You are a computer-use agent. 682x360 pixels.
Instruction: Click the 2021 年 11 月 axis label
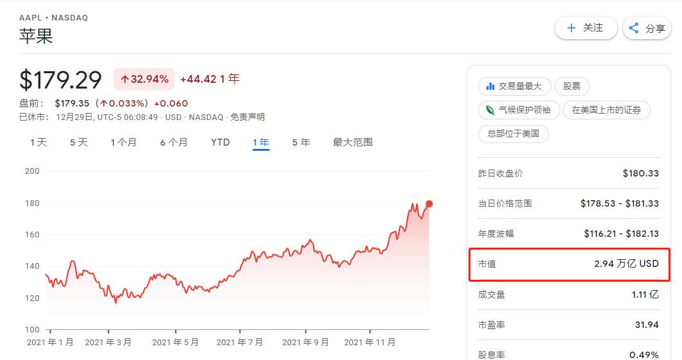[x=370, y=343]
